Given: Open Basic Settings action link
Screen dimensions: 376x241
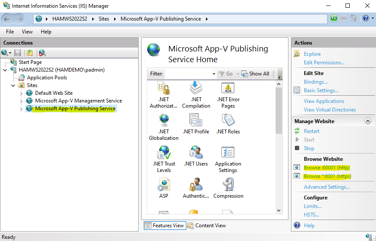Looking at the screenshot, I should (x=321, y=90).
